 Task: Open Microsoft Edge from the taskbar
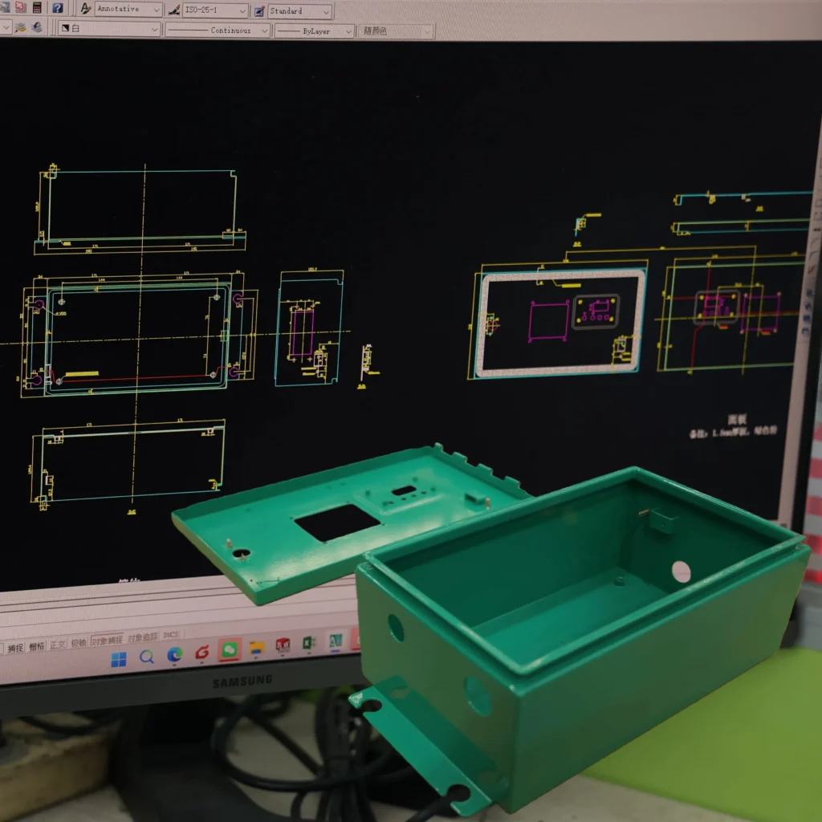coord(174,655)
